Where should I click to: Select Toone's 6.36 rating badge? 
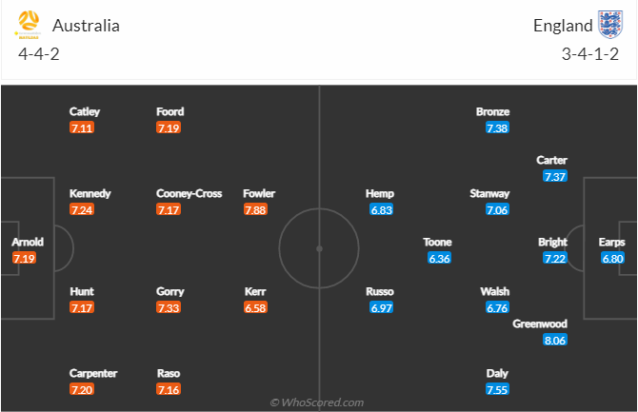point(439,259)
